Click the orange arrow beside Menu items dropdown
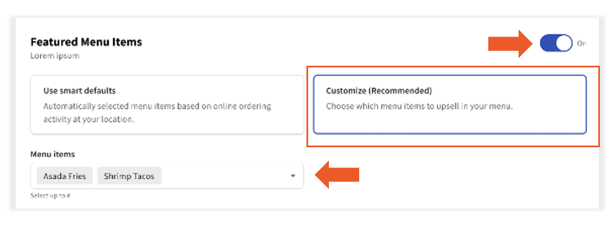 click(x=337, y=175)
